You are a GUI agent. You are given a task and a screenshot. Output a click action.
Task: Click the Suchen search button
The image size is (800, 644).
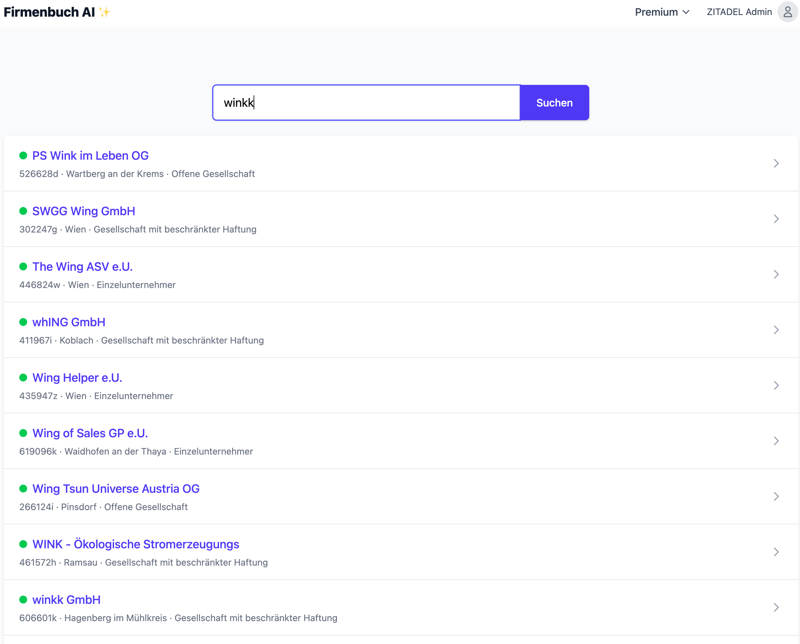(554, 103)
